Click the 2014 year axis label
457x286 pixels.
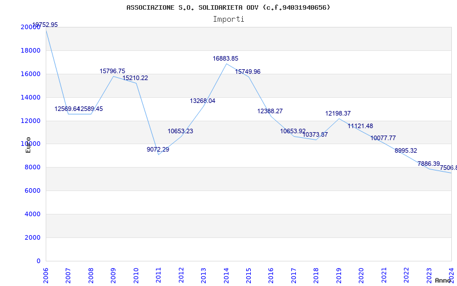(226, 276)
